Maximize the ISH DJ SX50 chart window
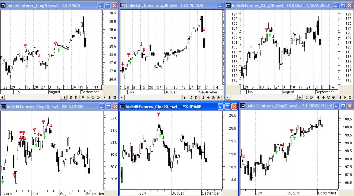The height and width of the screenshot is (196, 354). pyautogui.click(x=107, y=107)
